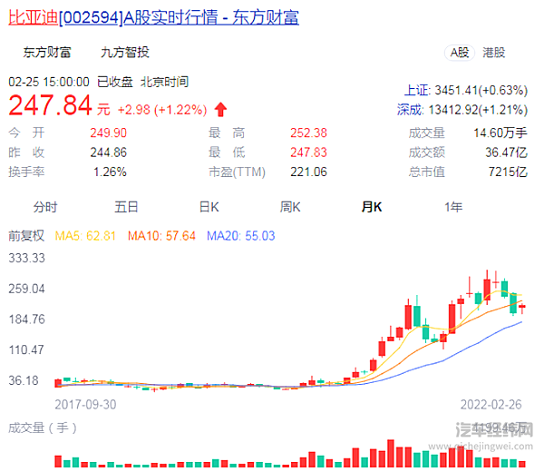Click the current price 247.84
Image resolution: width=544 pixels, height=472 pixels.
click(51, 105)
